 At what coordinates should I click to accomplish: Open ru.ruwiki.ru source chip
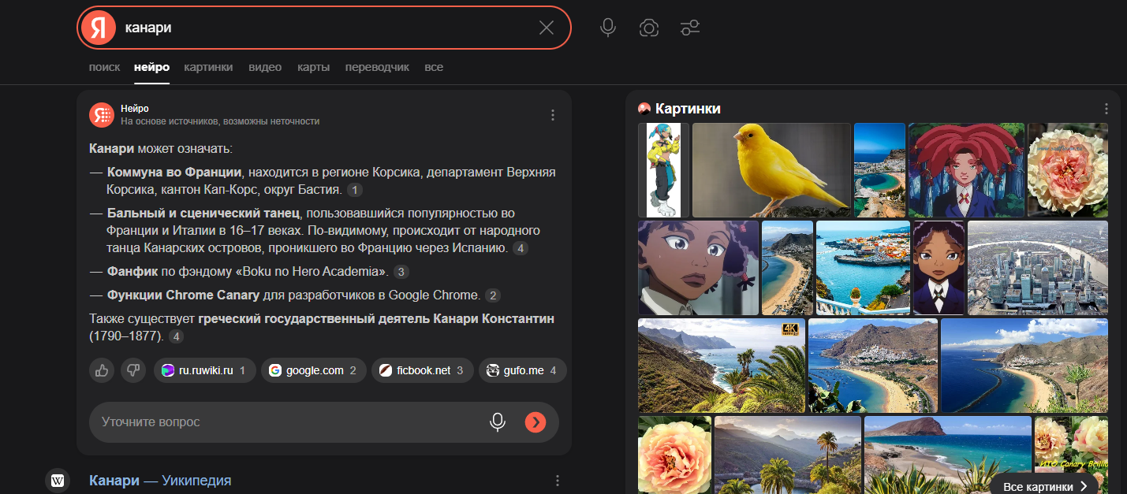205,370
